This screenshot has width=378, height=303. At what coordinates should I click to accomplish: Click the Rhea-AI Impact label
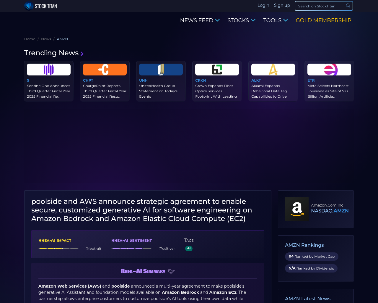point(55,240)
